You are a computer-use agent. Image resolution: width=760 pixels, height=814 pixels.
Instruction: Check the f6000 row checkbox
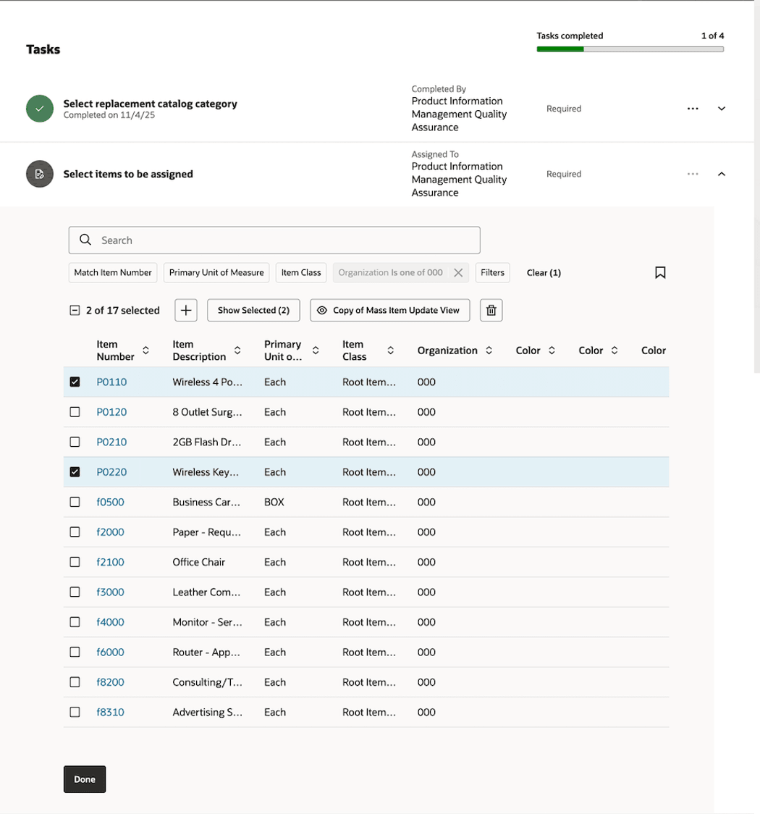75,652
